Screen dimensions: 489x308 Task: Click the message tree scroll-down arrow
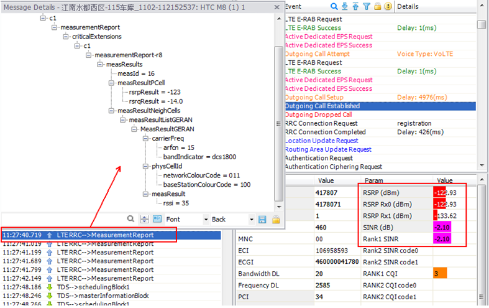pos(279,207)
